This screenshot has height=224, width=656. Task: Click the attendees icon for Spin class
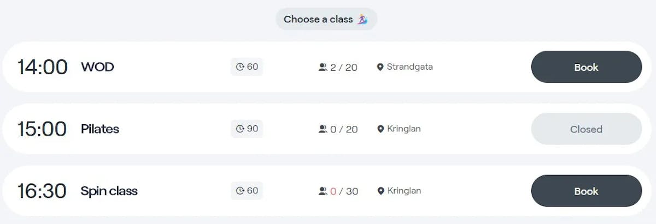click(323, 191)
